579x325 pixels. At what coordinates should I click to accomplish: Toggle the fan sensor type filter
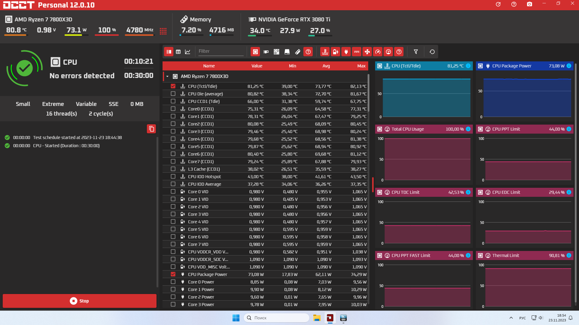[367, 52]
